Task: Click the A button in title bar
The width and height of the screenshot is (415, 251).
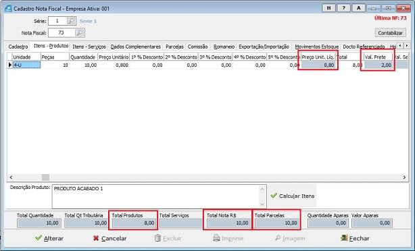Action: pos(359,8)
